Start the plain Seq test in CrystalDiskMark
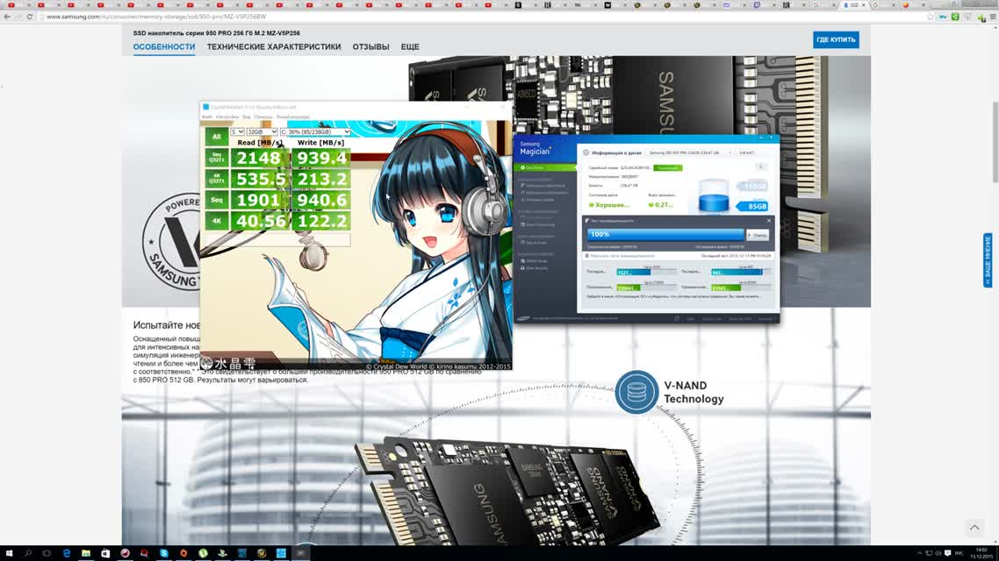 coord(217,200)
